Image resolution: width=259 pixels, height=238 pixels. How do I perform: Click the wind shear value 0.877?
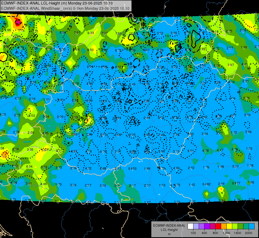coord(236,183)
